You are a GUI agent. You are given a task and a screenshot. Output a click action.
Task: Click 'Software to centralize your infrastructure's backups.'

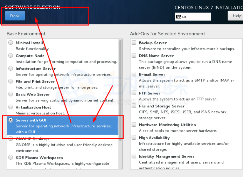click(187, 49)
